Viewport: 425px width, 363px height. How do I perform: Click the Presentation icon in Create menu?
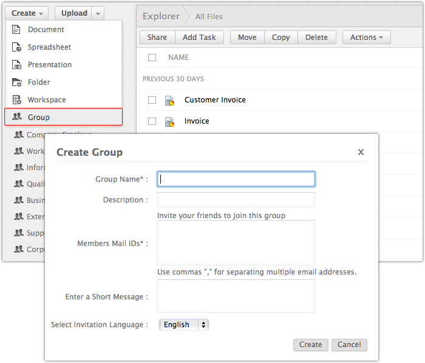tap(16, 65)
